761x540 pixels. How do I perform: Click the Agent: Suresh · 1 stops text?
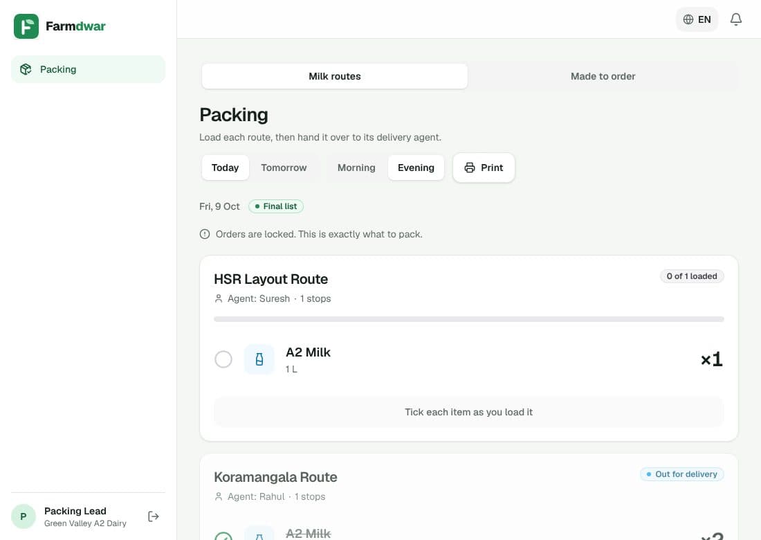(x=279, y=298)
